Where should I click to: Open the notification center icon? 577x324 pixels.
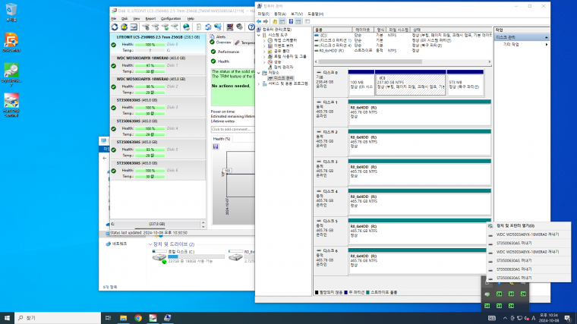coord(568,318)
